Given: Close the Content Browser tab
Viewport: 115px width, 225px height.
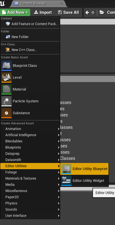Looking at the screenshot, I should pos(62,4).
